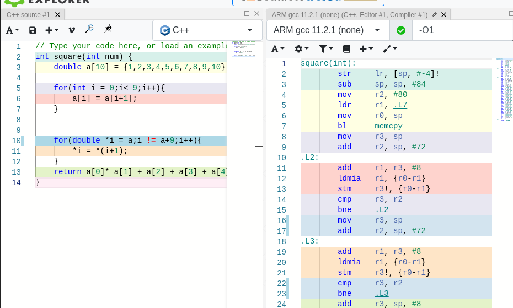Click the libraries book icon in the compiler toolbar

pos(346,49)
